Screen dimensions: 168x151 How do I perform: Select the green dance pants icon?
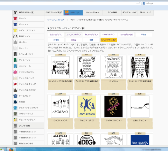(15, 60)
